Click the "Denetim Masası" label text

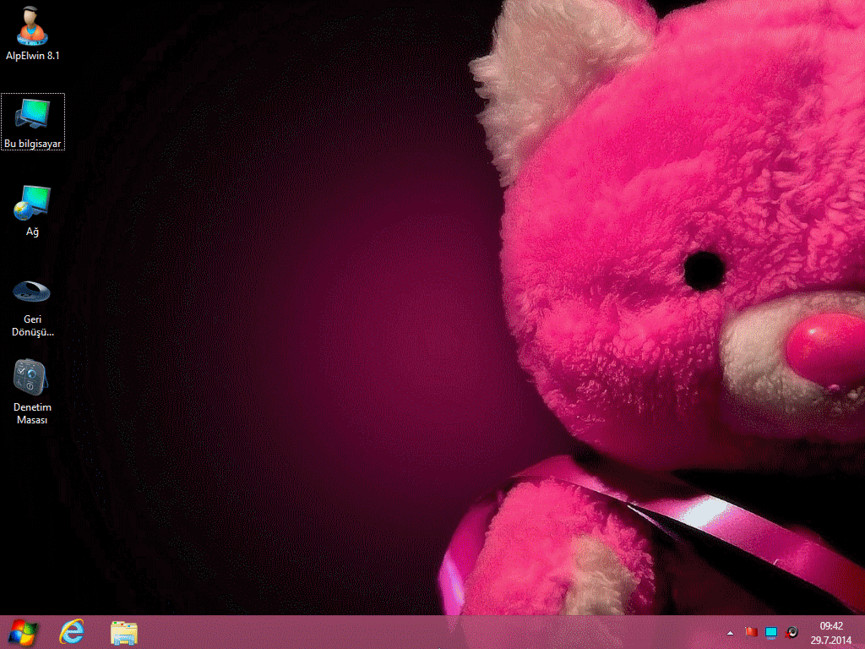(32, 413)
